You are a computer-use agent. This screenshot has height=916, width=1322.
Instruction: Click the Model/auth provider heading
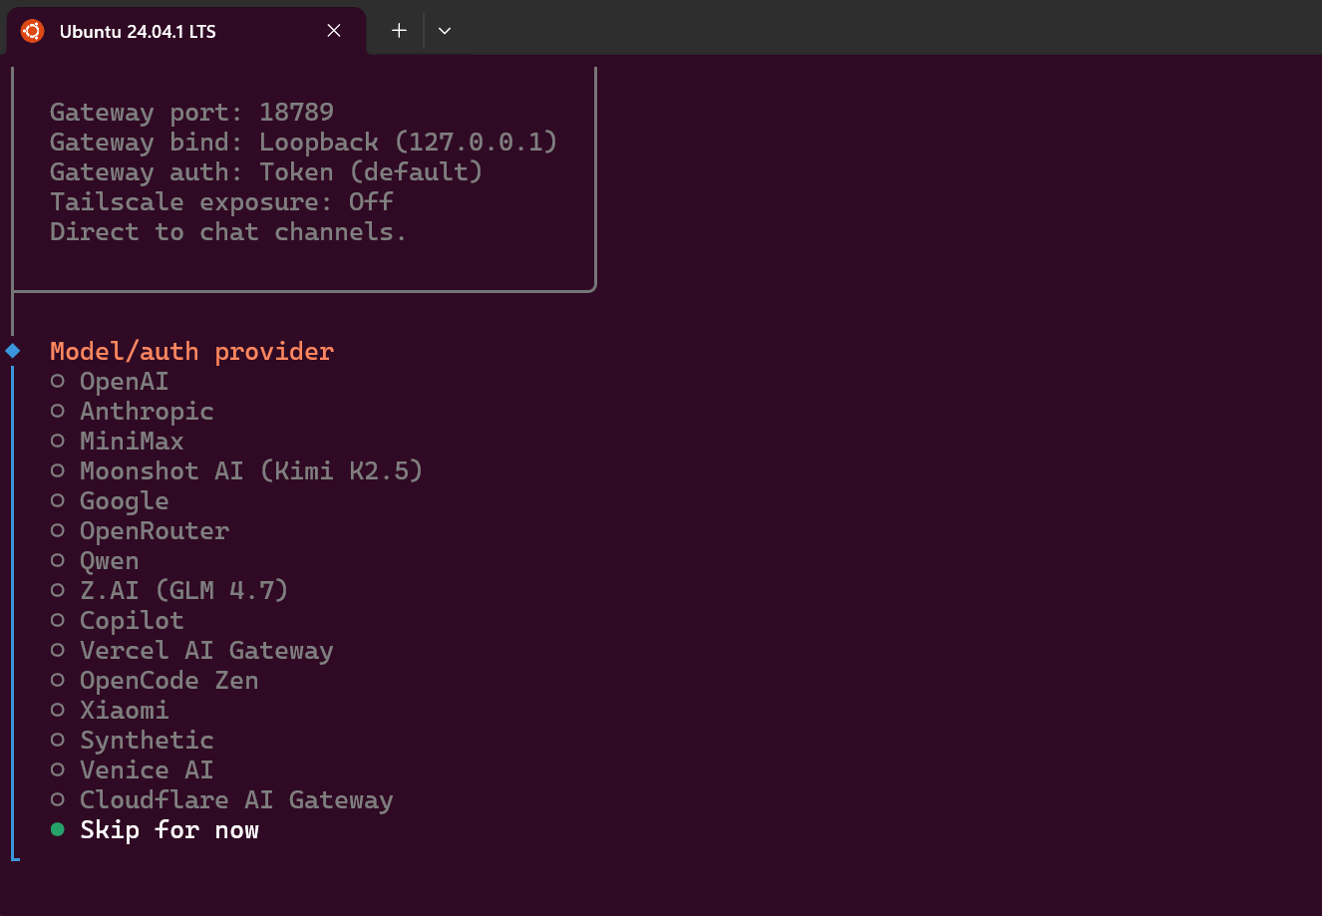(191, 352)
